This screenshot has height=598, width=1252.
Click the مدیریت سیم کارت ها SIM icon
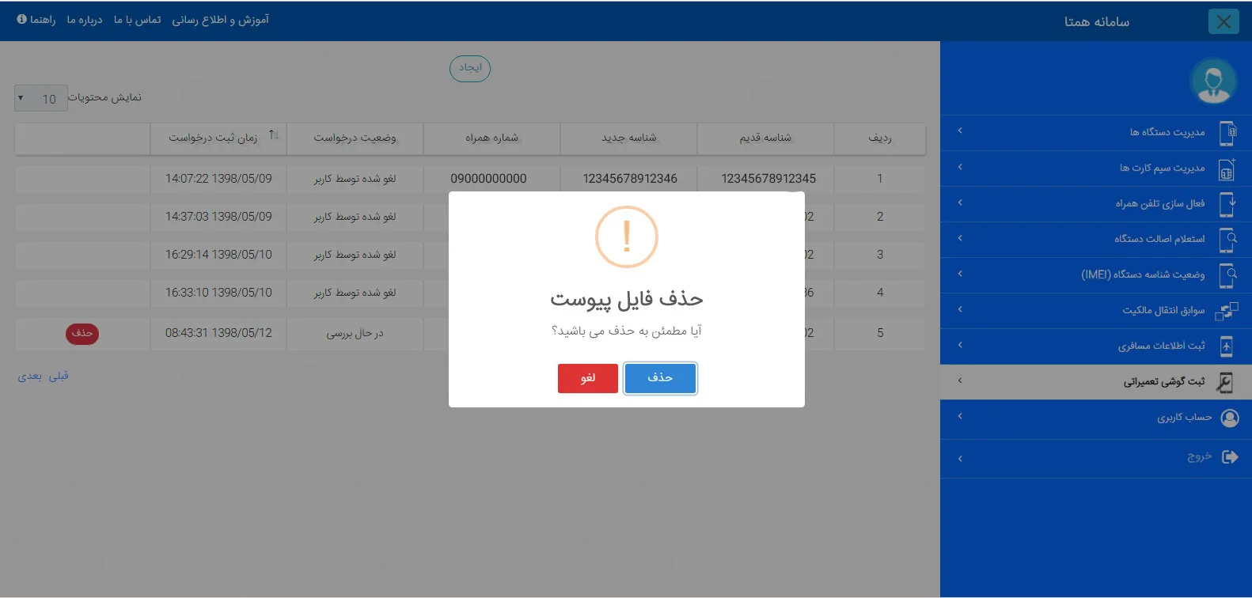pyautogui.click(x=1227, y=168)
